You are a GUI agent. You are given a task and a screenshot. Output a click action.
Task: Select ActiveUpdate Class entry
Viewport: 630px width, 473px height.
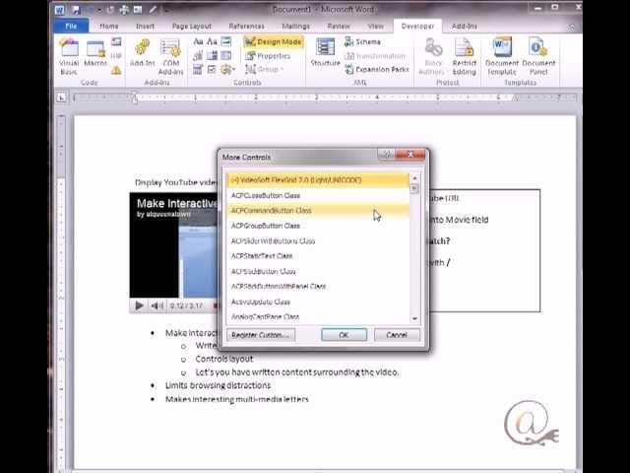point(318,302)
